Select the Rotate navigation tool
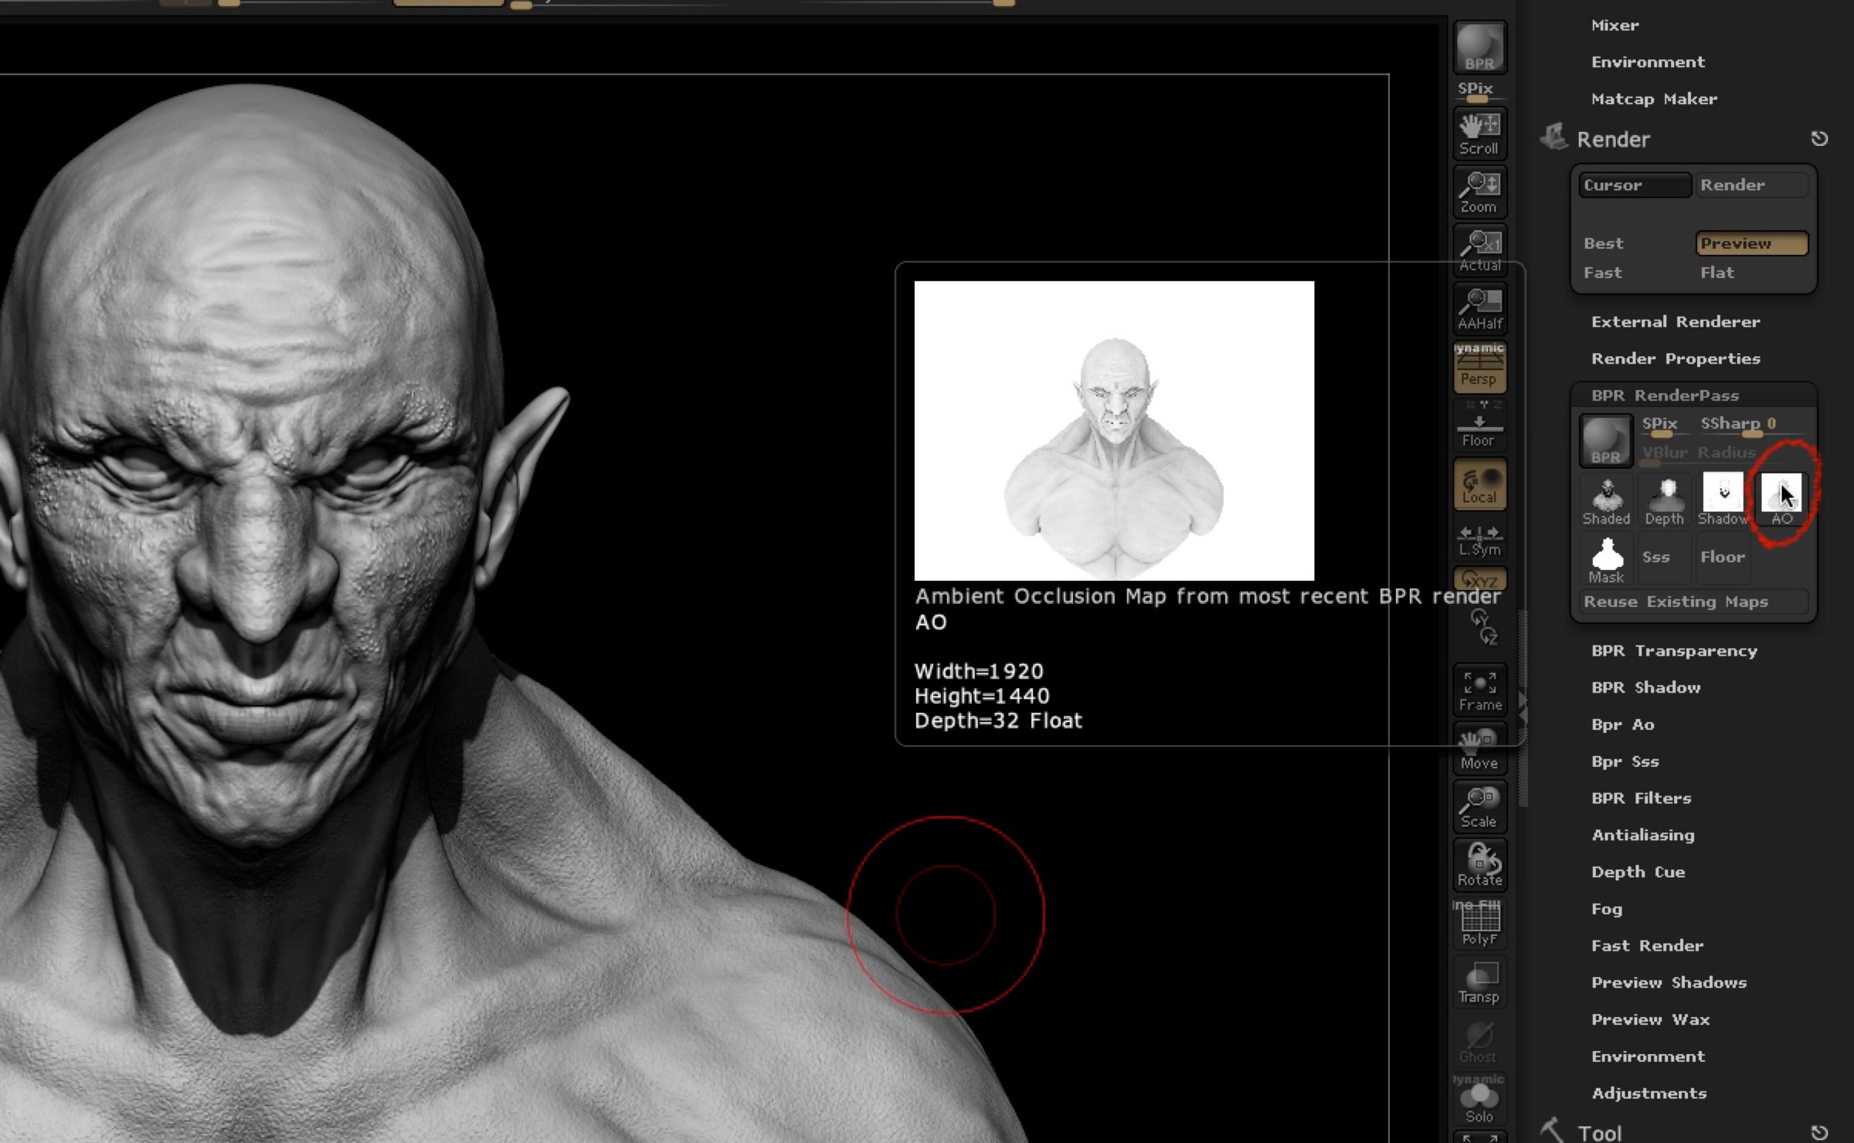 1479,865
